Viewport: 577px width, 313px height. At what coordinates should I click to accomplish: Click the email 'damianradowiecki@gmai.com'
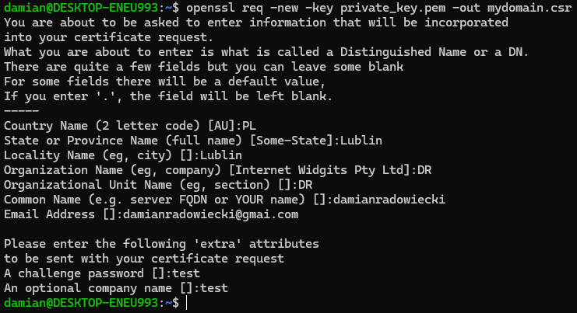pos(210,214)
